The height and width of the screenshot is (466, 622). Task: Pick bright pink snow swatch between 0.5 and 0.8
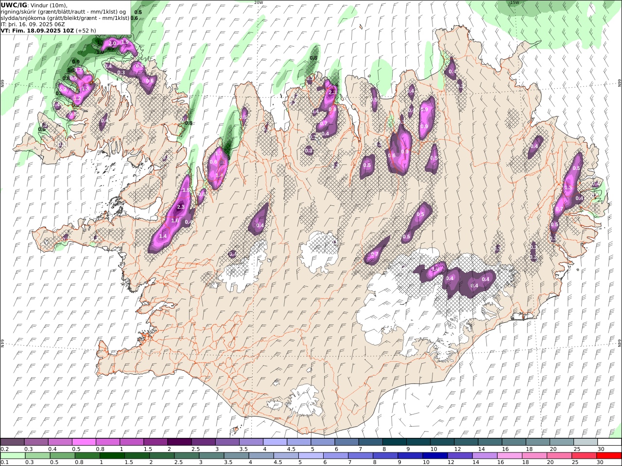(x=84, y=442)
